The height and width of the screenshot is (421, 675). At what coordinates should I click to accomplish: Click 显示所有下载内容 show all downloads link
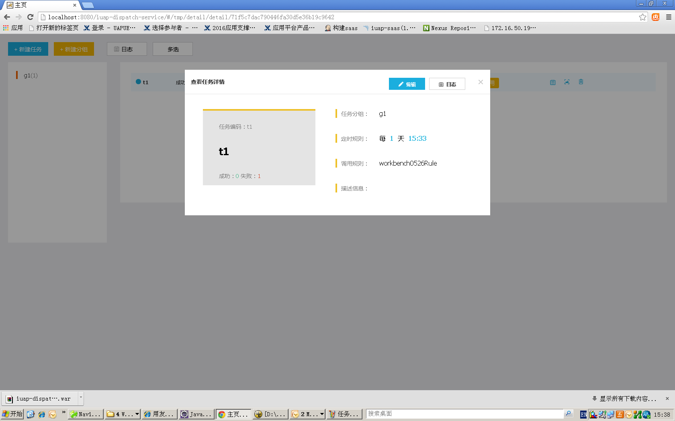pos(628,399)
